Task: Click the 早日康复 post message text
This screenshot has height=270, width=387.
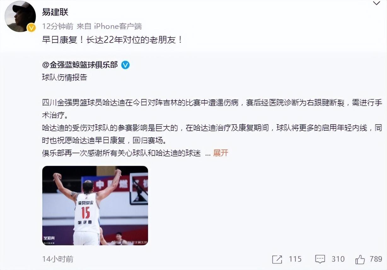Action: pyautogui.click(x=112, y=40)
